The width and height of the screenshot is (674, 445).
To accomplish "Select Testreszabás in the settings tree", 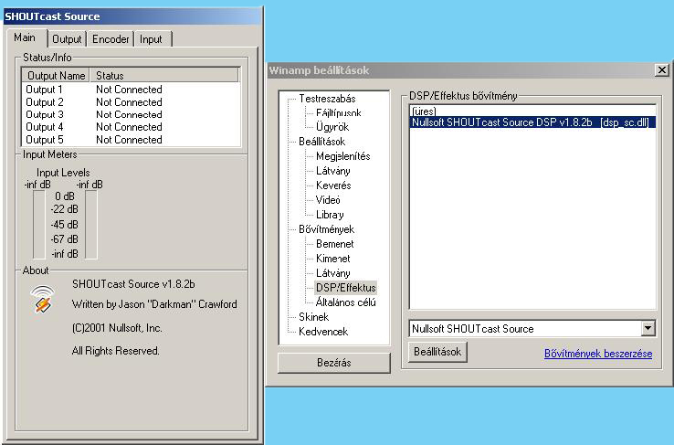I will (327, 99).
